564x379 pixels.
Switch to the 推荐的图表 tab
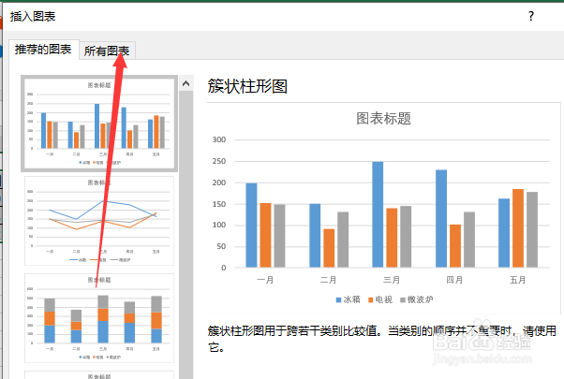pyautogui.click(x=43, y=50)
